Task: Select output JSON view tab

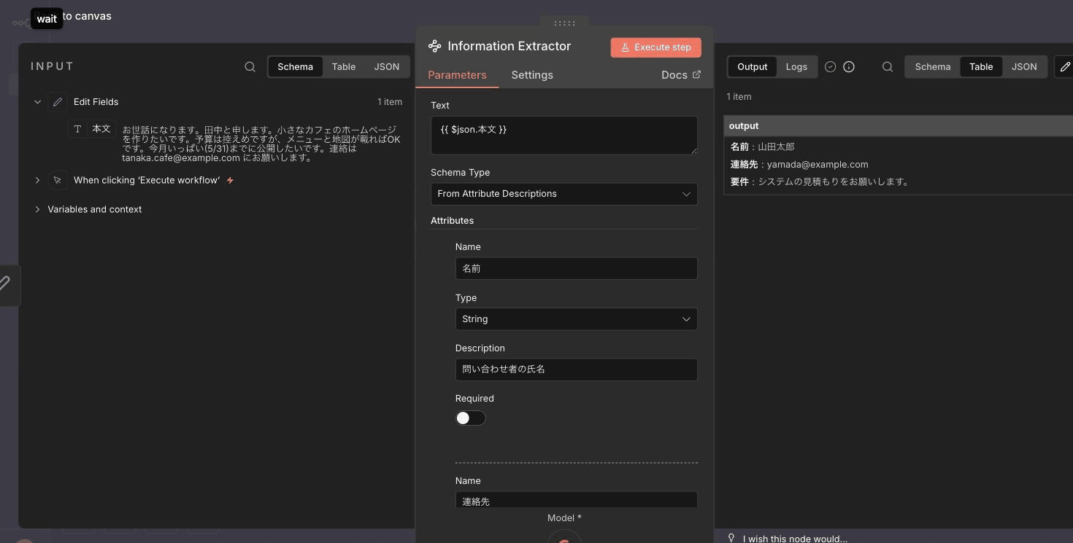Action: point(1024,66)
